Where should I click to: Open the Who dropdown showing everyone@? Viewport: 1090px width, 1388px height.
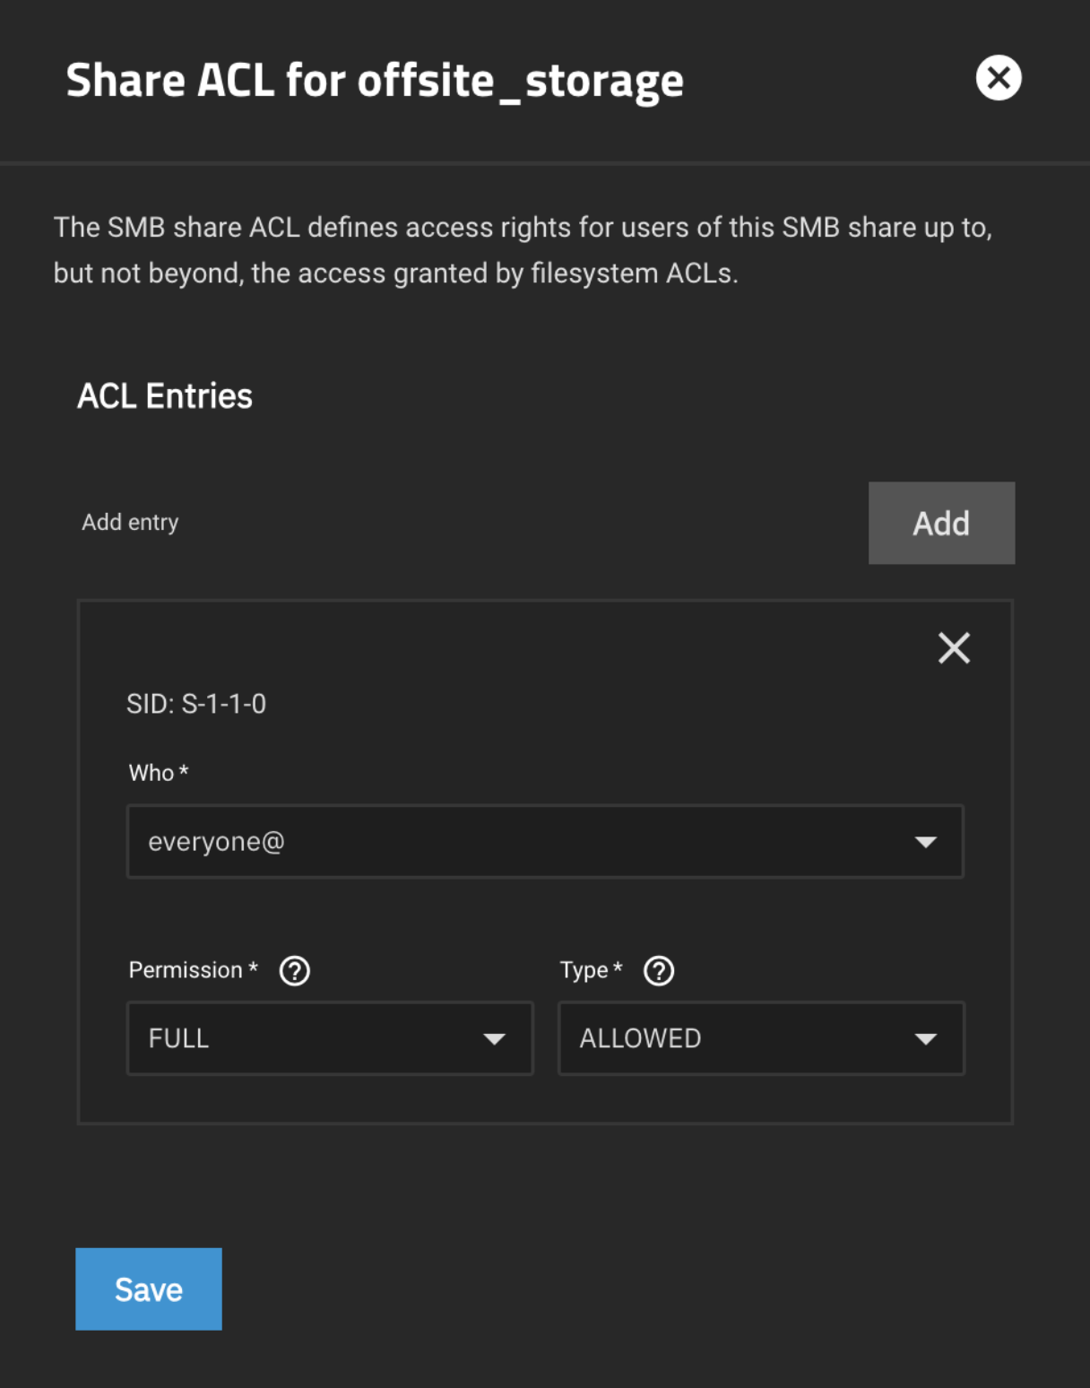tap(545, 841)
